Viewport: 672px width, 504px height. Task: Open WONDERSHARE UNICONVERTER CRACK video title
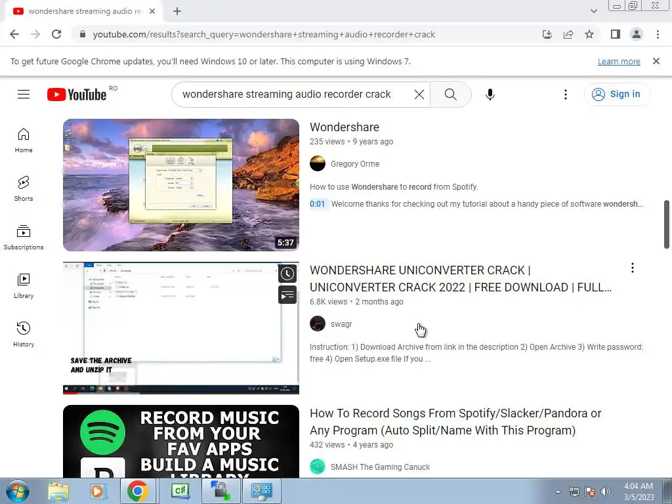click(461, 278)
